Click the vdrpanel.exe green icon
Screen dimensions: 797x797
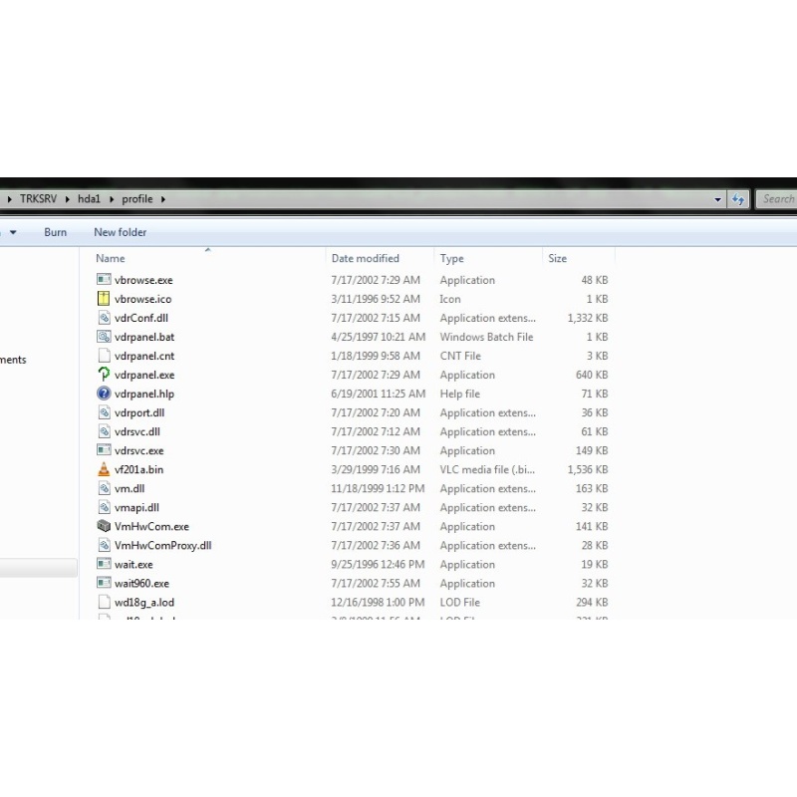click(x=104, y=375)
